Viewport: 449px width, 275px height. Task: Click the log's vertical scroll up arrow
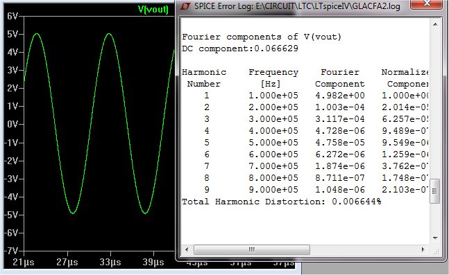point(435,24)
